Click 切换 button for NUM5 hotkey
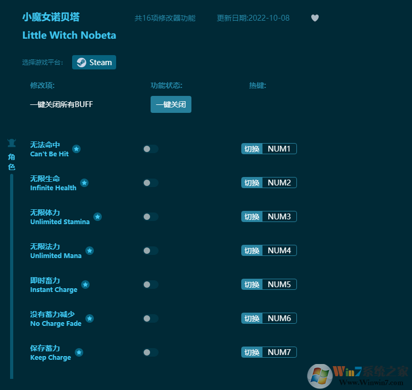412x390 pixels. coord(252,284)
